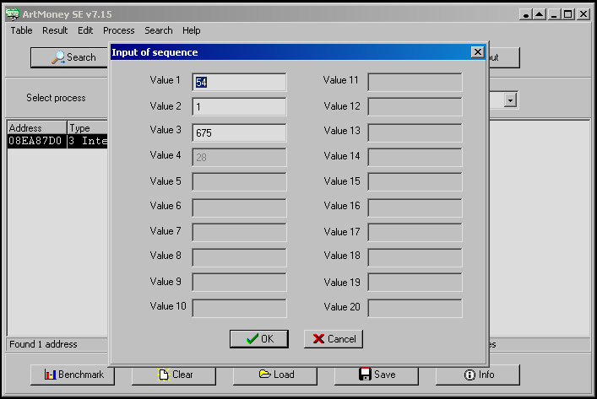
Task: Click the green checkmark icon on OK
Action: click(x=252, y=339)
